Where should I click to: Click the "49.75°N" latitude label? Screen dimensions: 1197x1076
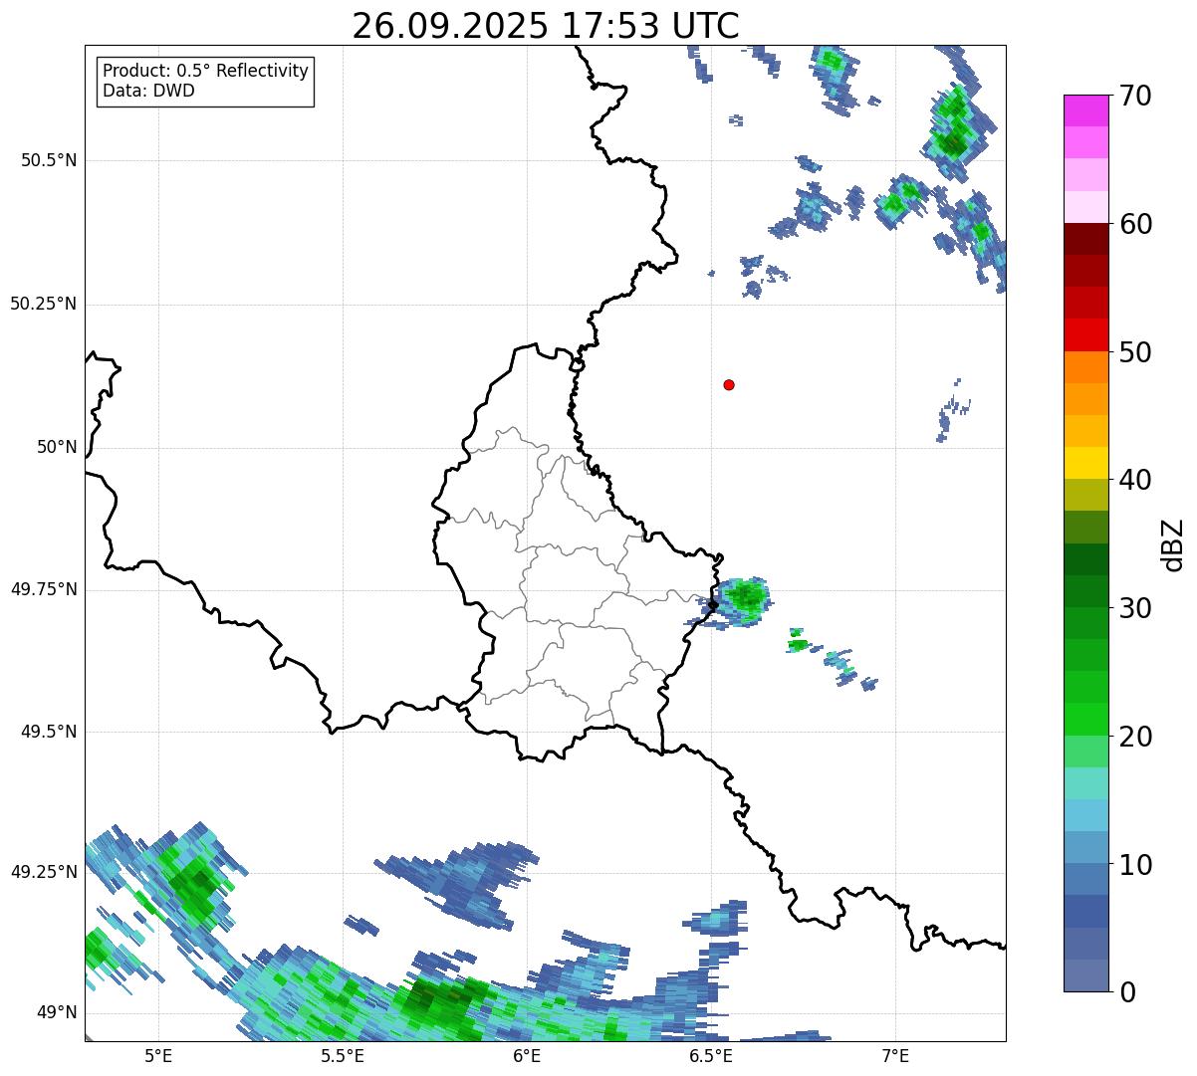click(44, 589)
